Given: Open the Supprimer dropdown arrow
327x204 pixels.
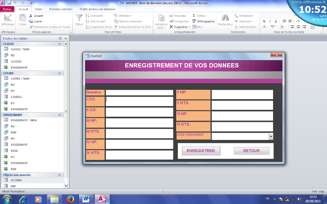Looking at the screenshot, I should (190, 27).
